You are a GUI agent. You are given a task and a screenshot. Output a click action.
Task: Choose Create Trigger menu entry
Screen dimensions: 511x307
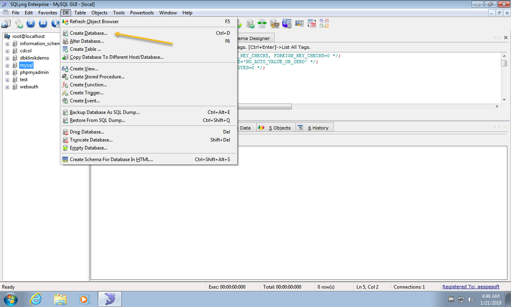(x=149, y=93)
